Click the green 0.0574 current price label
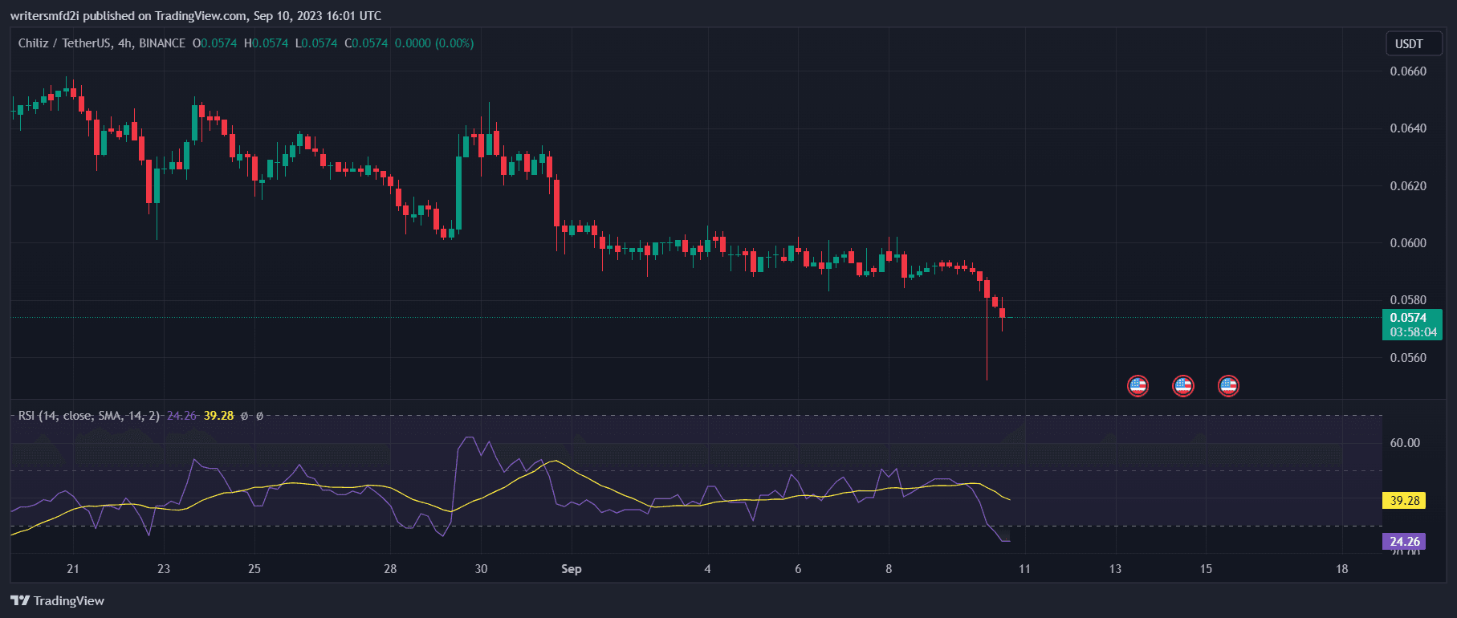Image resolution: width=1457 pixels, height=618 pixels. click(1408, 318)
